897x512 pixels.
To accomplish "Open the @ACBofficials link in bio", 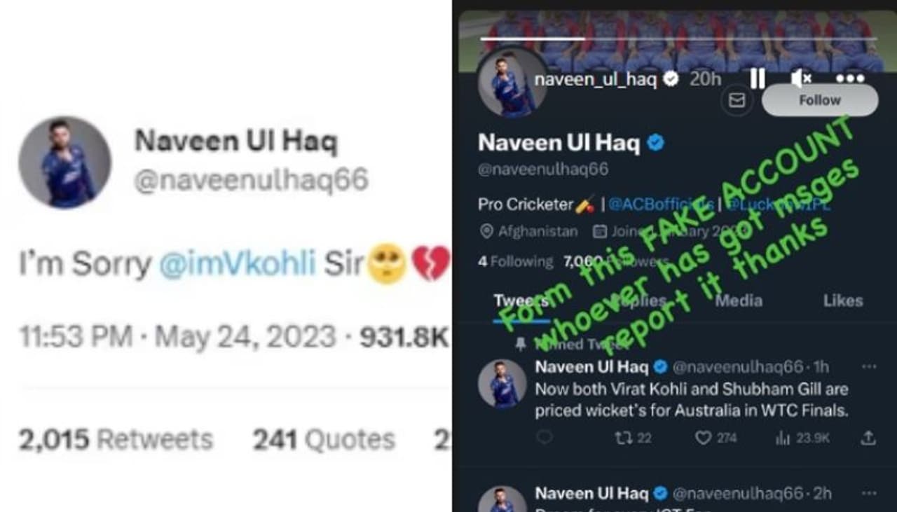I will click(660, 205).
